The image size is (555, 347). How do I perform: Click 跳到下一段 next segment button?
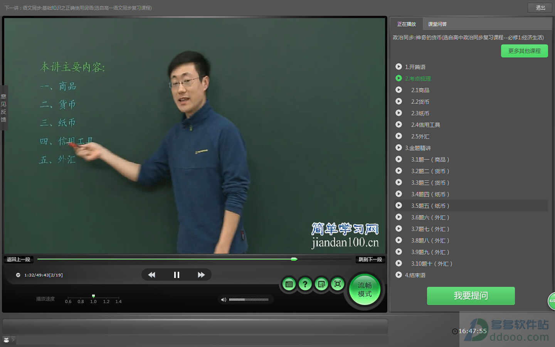point(370,259)
